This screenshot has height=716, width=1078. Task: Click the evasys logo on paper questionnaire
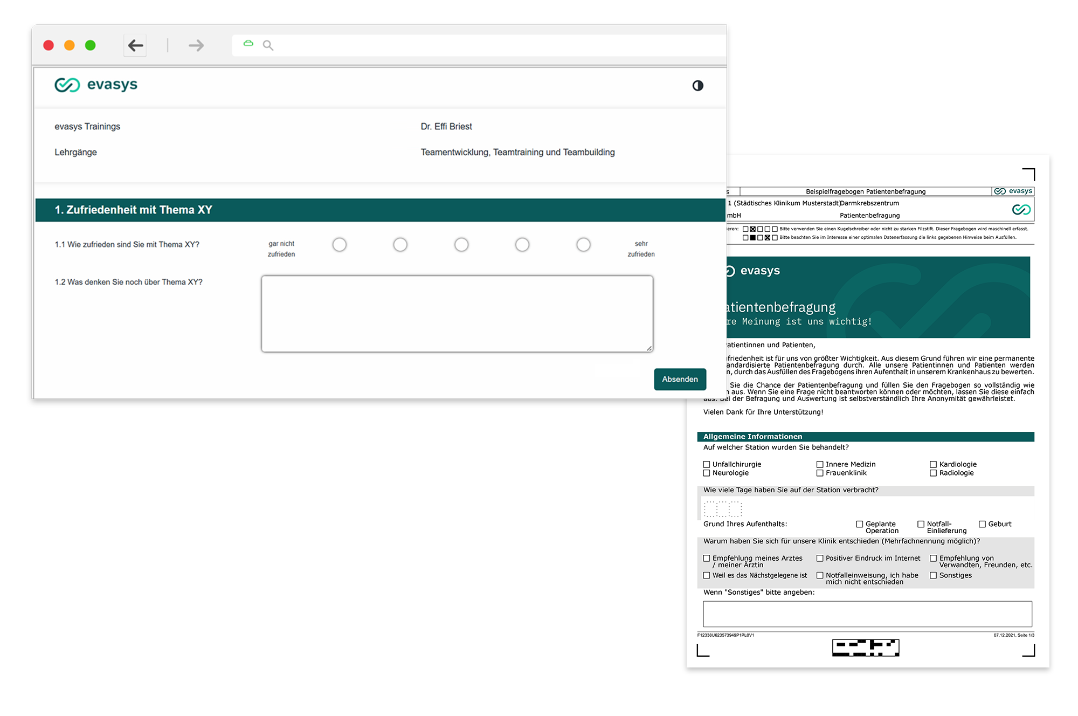(1013, 191)
